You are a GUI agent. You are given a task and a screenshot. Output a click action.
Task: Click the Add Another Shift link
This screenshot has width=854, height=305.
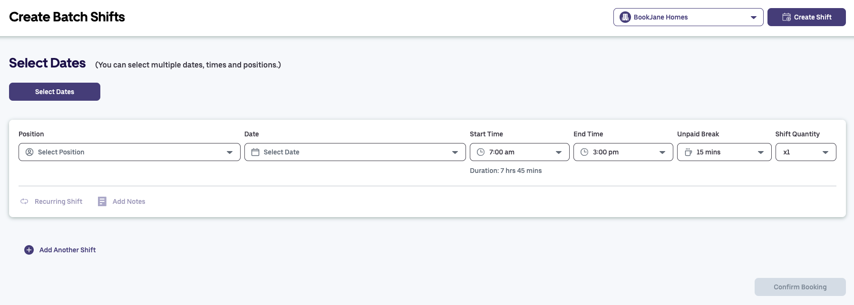pyautogui.click(x=68, y=250)
